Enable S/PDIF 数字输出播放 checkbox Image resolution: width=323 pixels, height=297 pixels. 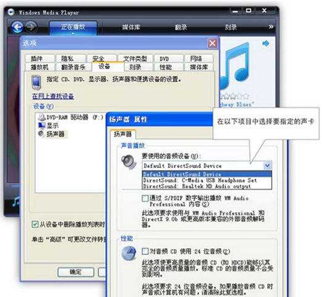[145, 198]
